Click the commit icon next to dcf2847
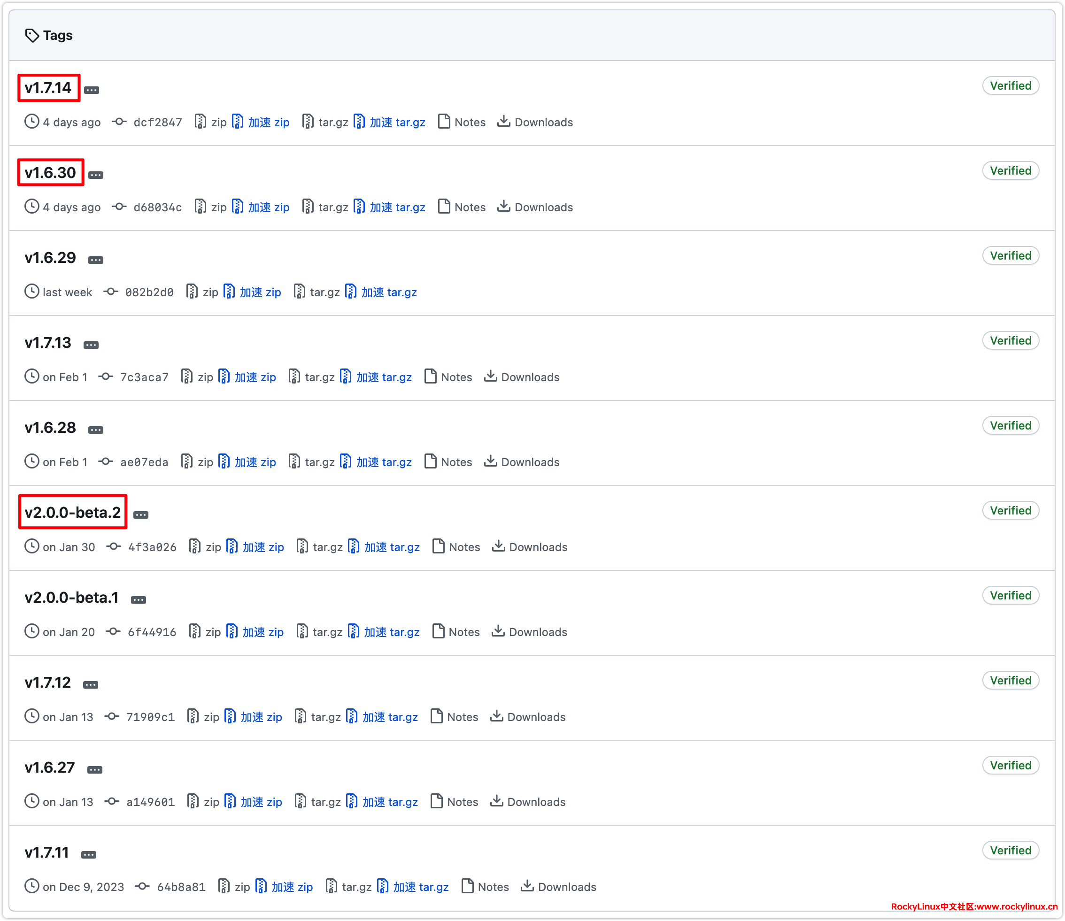Screen dimensions: 1065x921 point(119,122)
